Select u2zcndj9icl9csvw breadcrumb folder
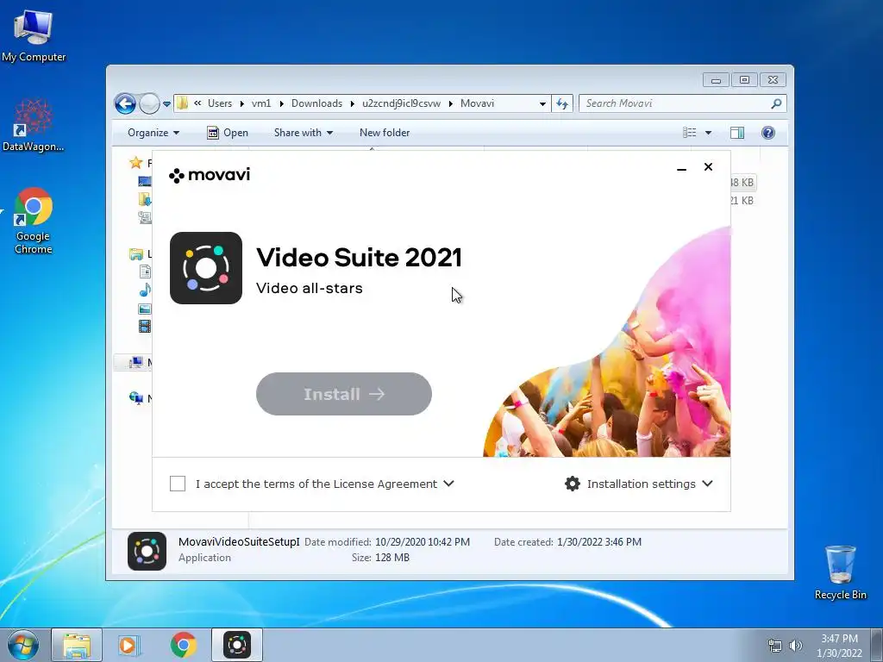 point(401,103)
